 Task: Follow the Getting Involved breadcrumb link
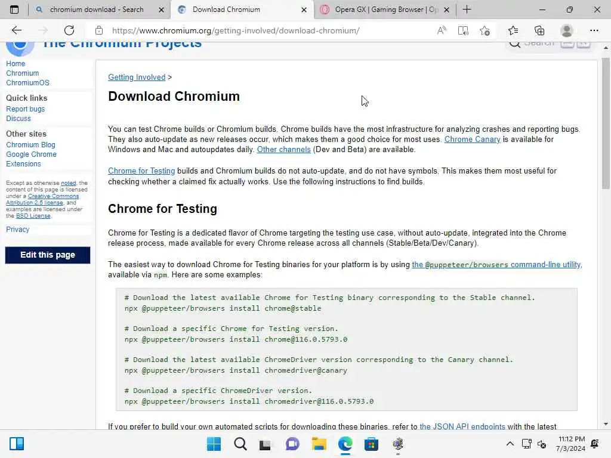tap(137, 77)
